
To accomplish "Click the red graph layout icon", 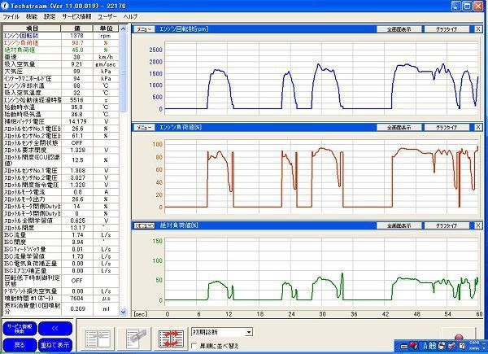I will [169, 339].
